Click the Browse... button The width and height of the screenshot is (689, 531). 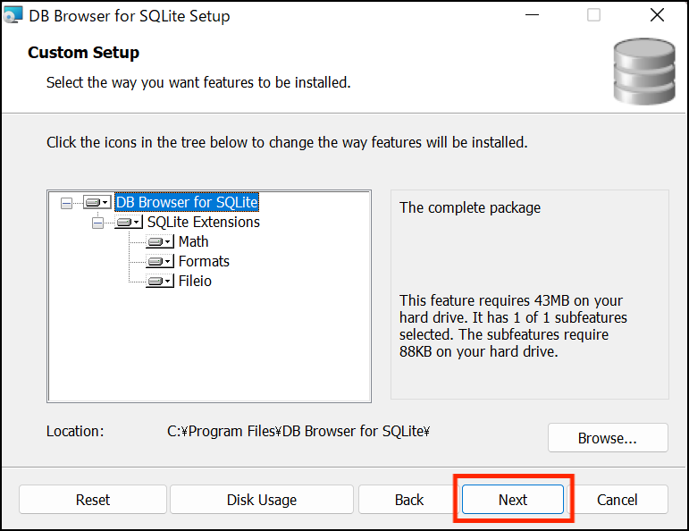click(x=608, y=438)
